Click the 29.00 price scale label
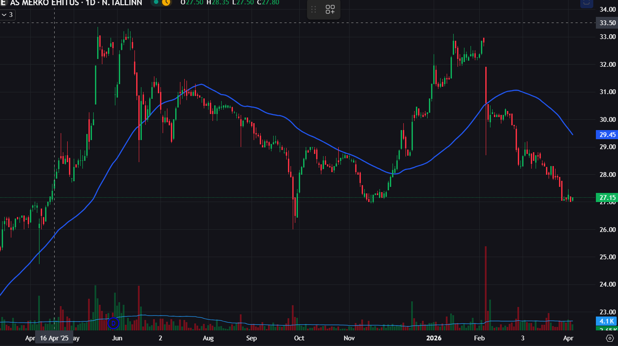 [608, 147]
